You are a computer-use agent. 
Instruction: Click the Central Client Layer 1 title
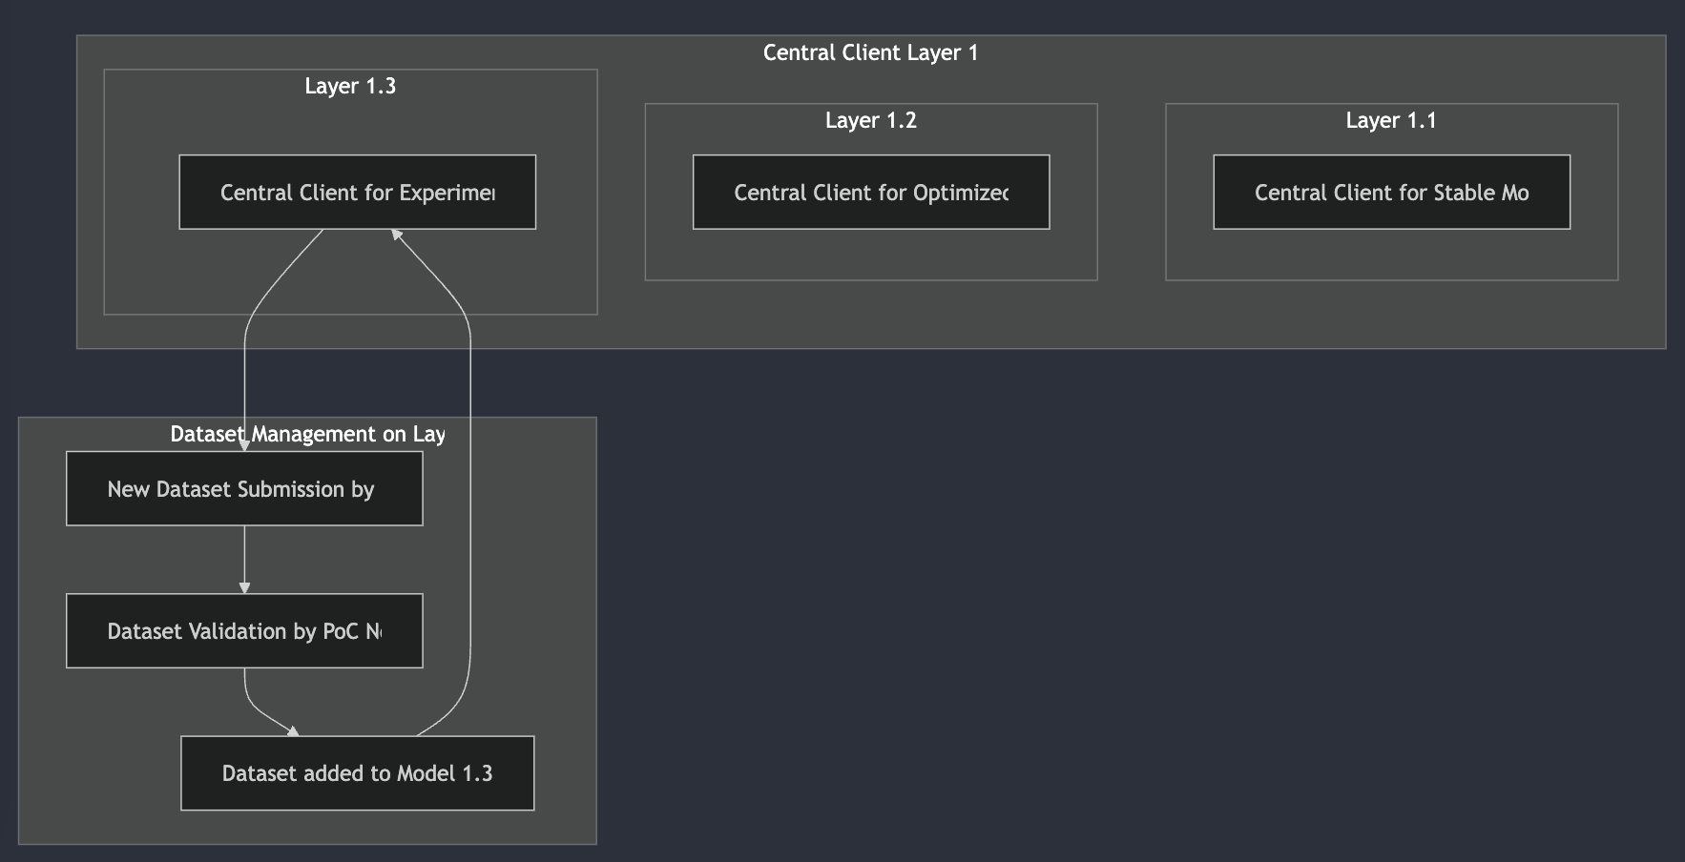click(x=870, y=52)
